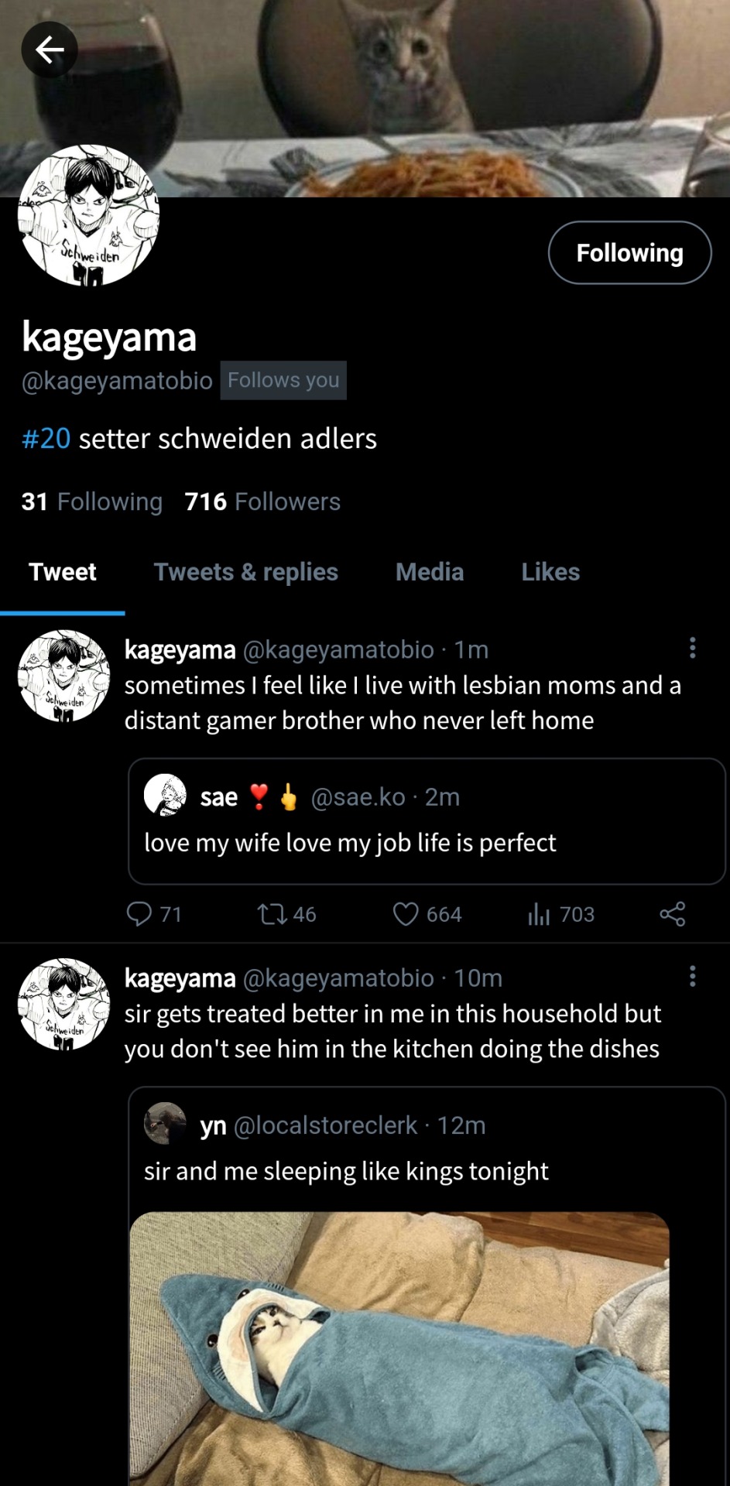Show the Likes tab
The width and height of the screenshot is (730, 1486).
pos(550,572)
